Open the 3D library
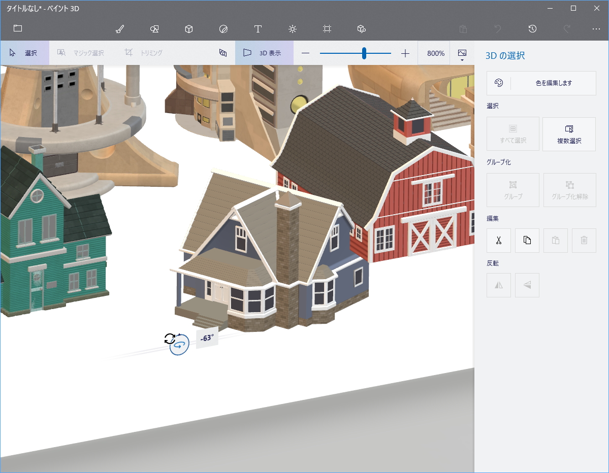Screen dimensions: 609x473 [x=362, y=29]
